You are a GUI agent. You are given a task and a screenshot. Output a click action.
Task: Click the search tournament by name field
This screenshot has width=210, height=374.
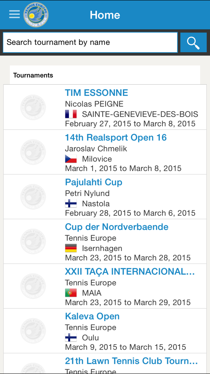(x=90, y=42)
